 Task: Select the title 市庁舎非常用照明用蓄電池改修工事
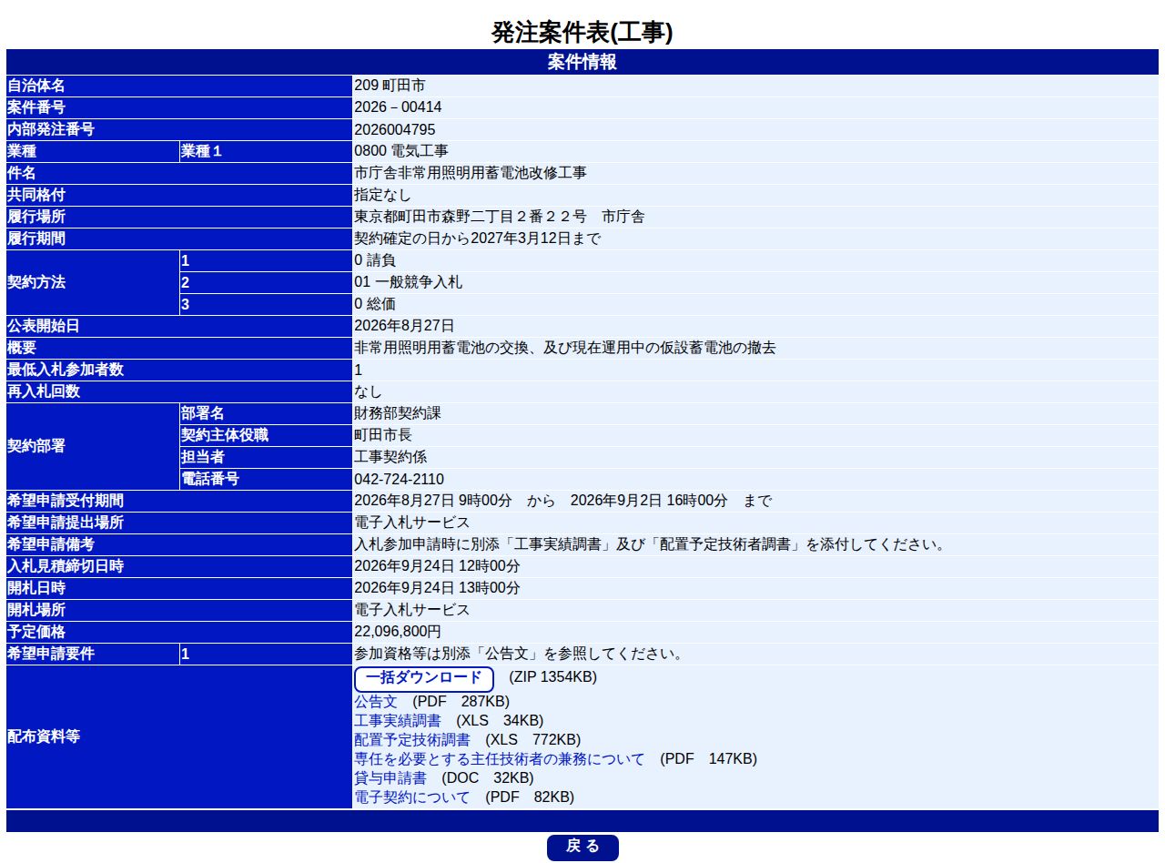pyautogui.click(x=471, y=173)
